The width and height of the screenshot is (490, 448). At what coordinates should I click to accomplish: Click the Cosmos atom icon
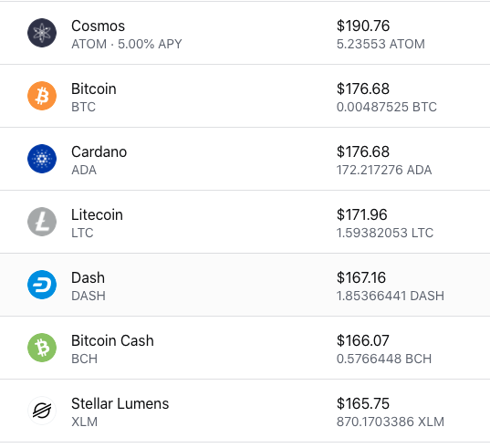42,33
